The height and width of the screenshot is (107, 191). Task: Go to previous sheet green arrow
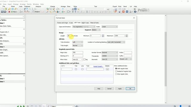point(18,106)
